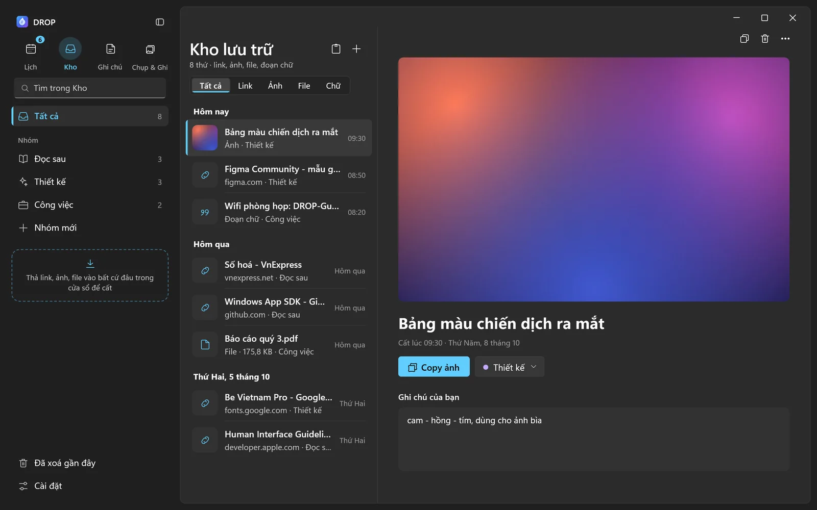Add a new item with plus icon
Viewport: 817px width, 510px height.
tap(356, 49)
